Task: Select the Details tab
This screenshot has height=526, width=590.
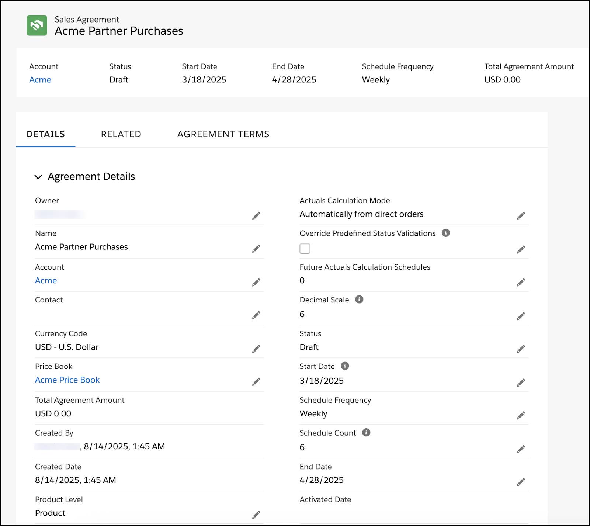Action: [45, 134]
